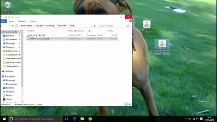The width and height of the screenshot is (217, 122).
Task: Expand the address bar history dropdown
Action: [x=91, y=26]
